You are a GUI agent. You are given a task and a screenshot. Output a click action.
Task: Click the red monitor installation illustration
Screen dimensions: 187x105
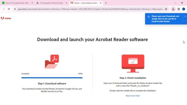click(x=133, y=64)
